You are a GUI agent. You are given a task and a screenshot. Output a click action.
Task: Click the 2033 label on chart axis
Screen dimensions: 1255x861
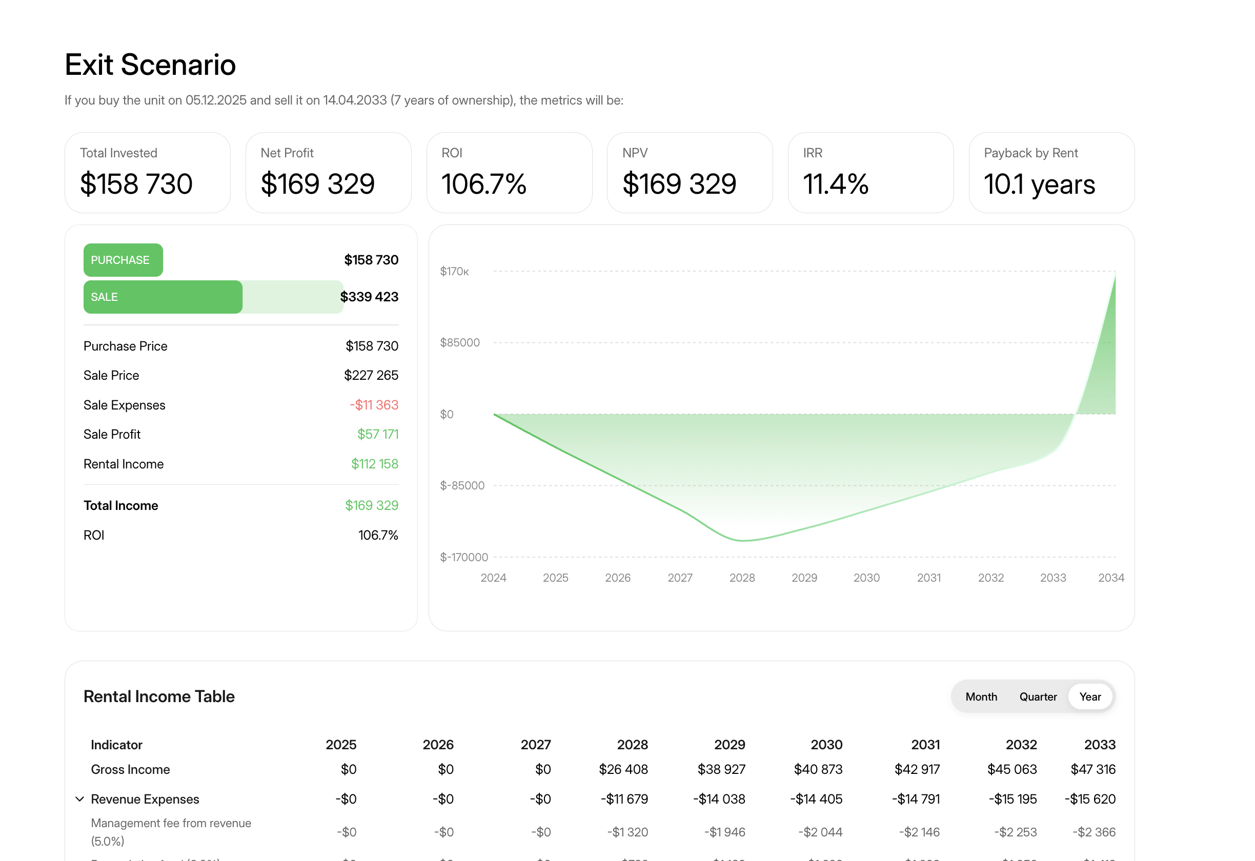(1052, 578)
